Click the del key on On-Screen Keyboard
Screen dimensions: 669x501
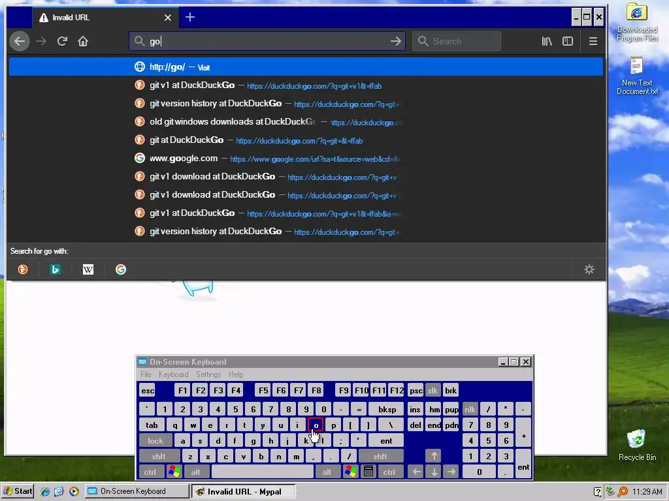tap(415, 425)
